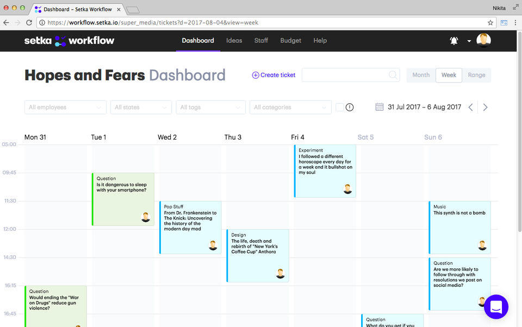Expand the All employees dropdown
The height and width of the screenshot is (327, 522).
pyautogui.click(x=65, y=108)
